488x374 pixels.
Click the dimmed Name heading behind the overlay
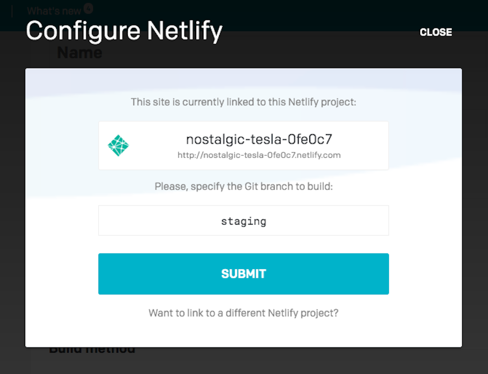coord(80,53)
